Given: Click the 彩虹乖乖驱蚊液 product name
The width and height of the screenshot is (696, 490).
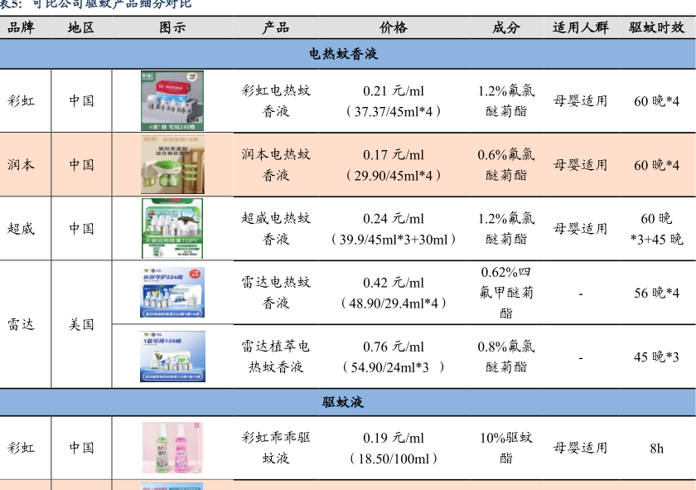Looking at the screenshot, I should pyautogui.click(x=276, y=448).
